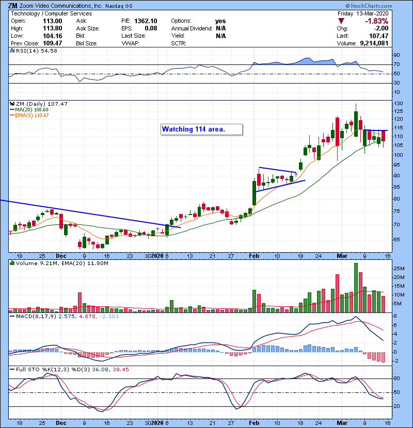Click the Watching 114 area. annotation box
Viewport: 413px width, 428px height.
(201, 129)
